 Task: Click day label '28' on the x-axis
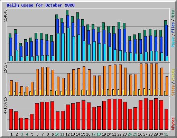click(x=150, y=134)
